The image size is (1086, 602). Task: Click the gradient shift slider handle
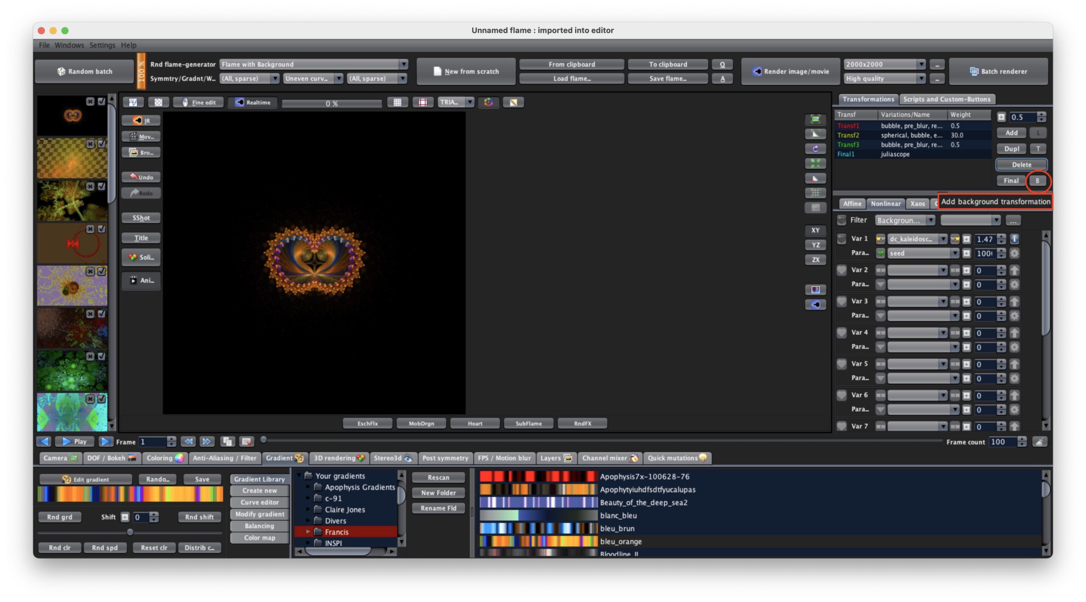click(130, 532)
